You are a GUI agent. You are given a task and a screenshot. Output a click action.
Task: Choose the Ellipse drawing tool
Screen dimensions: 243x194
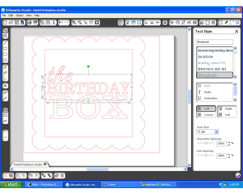(6, 60)
